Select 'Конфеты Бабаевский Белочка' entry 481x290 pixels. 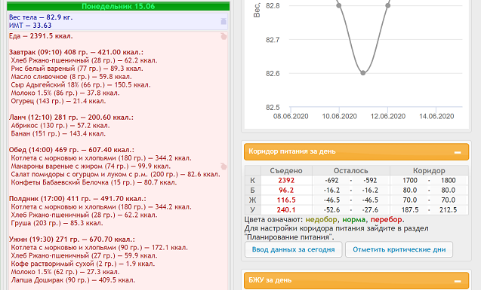(94, 182)
